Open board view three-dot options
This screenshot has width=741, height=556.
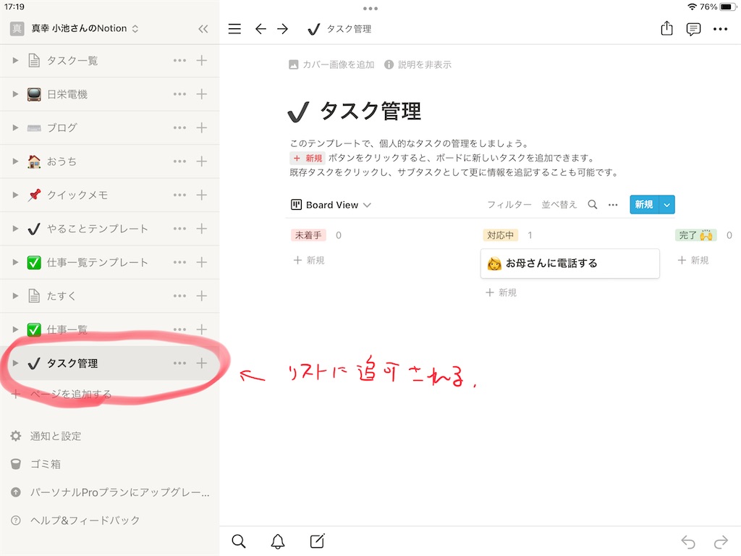pyautogui.click(x=613, y=205)
